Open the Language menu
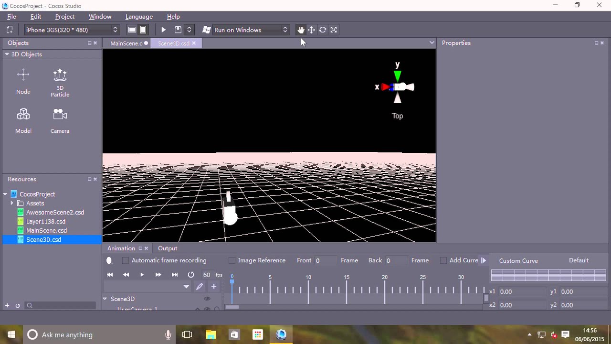 click(139, 17)
